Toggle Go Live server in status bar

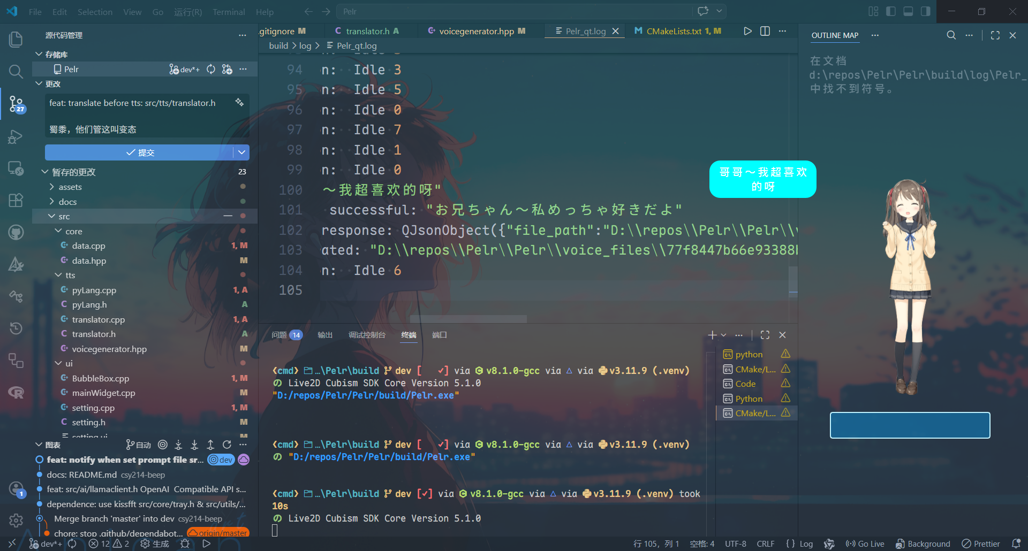[x=865, y=544]
